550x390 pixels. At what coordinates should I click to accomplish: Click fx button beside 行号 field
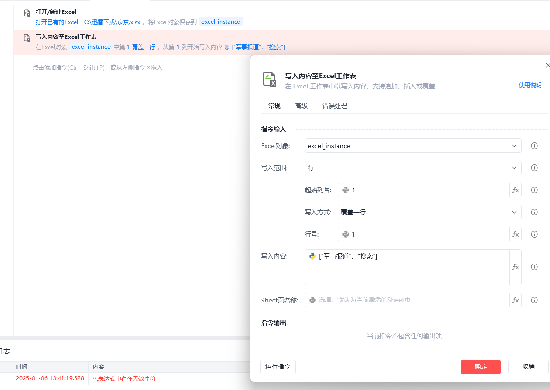(515, 234)
